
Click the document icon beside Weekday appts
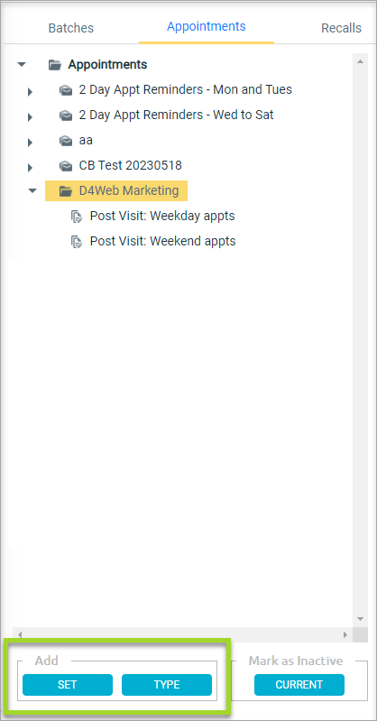coord(77,216)
